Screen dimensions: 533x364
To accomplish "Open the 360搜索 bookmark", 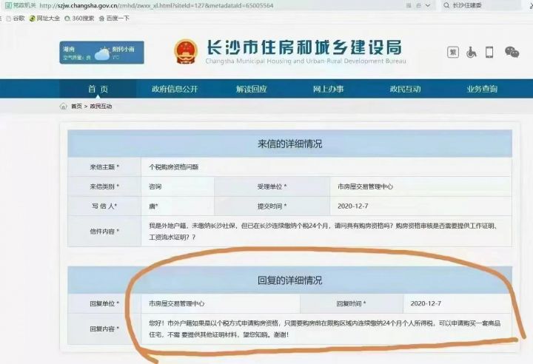I will point(81,17).
